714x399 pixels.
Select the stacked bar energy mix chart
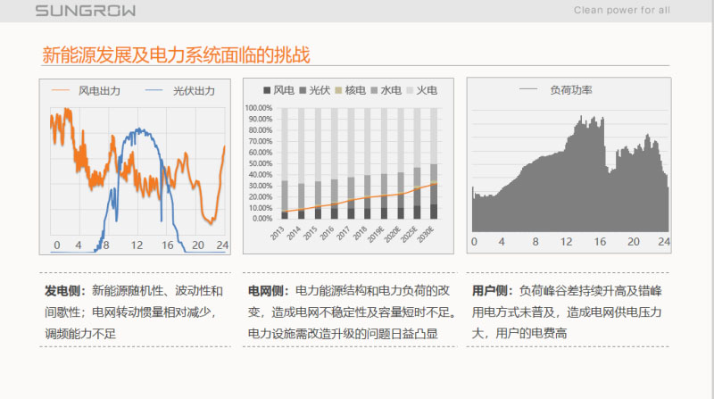[x=355, y=165]
